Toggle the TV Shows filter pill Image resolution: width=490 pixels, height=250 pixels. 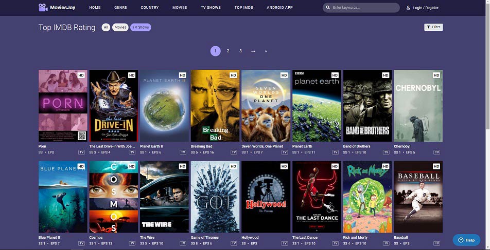[141, 27]
